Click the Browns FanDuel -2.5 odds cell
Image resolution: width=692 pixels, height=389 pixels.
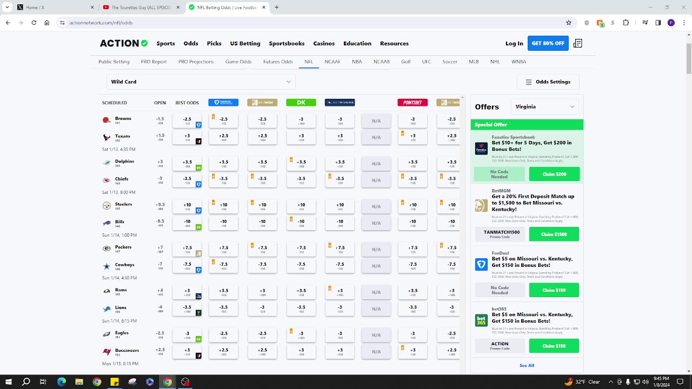click(x=223, y=121)
